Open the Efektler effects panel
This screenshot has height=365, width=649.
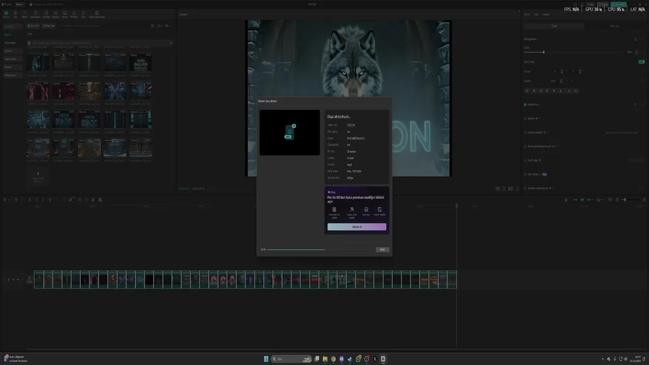click(x=46, y=14)
